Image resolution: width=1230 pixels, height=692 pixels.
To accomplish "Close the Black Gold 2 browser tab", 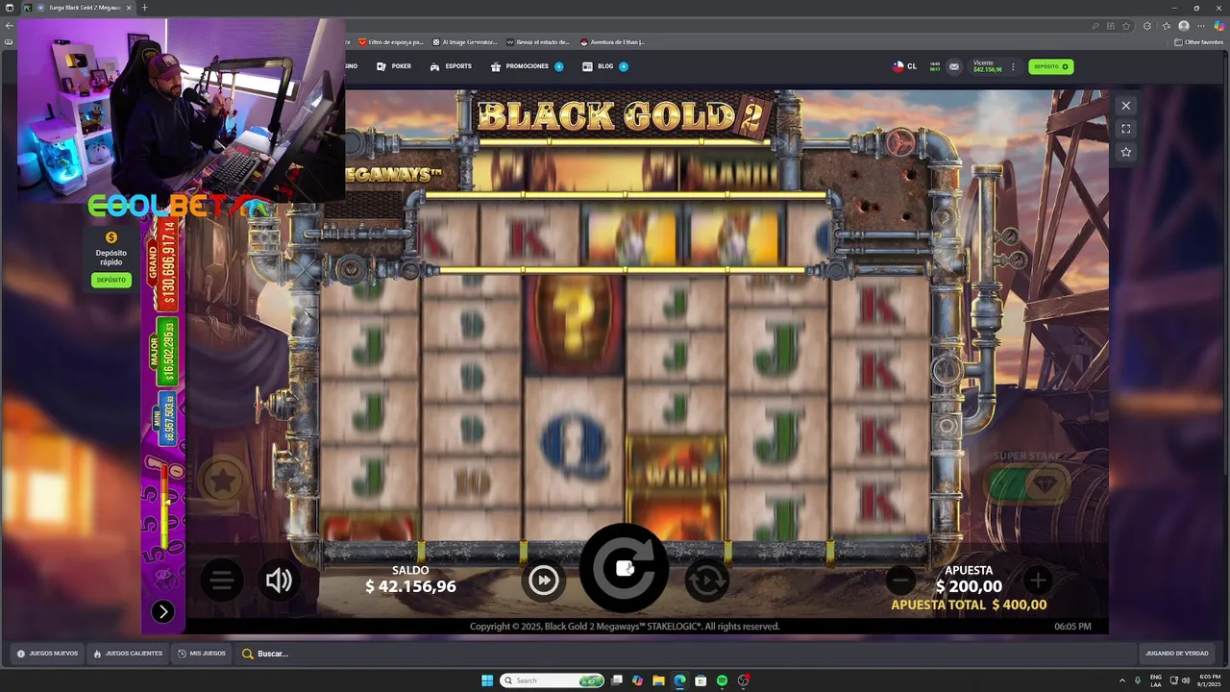I will coord(129,8).
